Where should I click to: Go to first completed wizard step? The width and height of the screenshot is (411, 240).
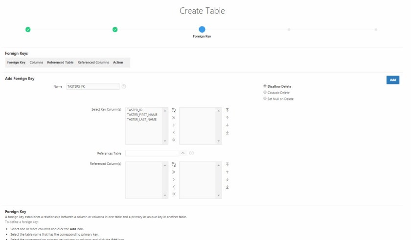[x=28, y=30]
